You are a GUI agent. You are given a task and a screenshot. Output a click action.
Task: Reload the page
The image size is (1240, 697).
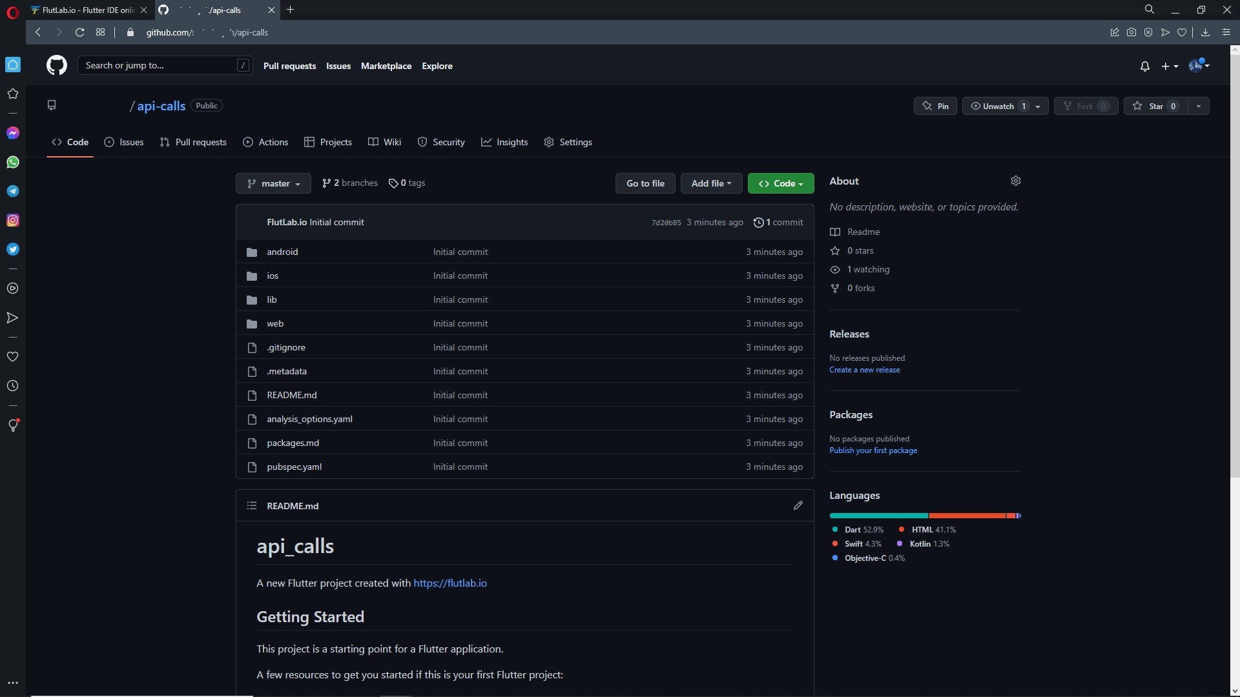click(x=79, y=32)
